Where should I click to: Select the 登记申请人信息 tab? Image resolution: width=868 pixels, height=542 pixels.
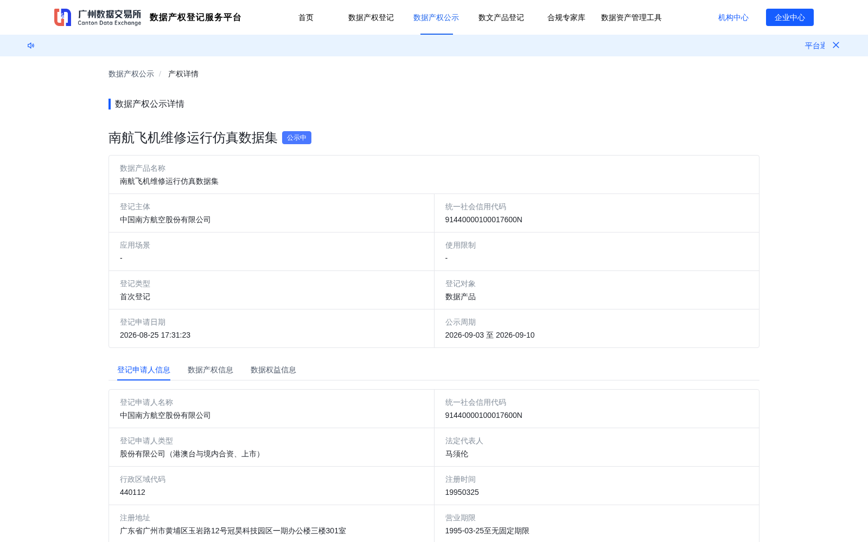[x=144, y=370]
